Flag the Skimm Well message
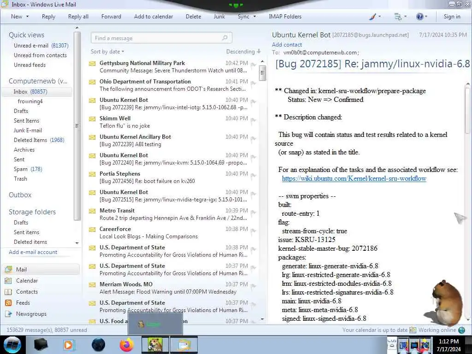The image size is (472, 354). pyautogui.click(x=254, y=120)
